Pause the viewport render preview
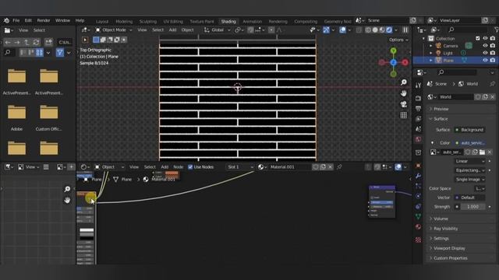The image size is (499, 280). [x=405, y=30]
